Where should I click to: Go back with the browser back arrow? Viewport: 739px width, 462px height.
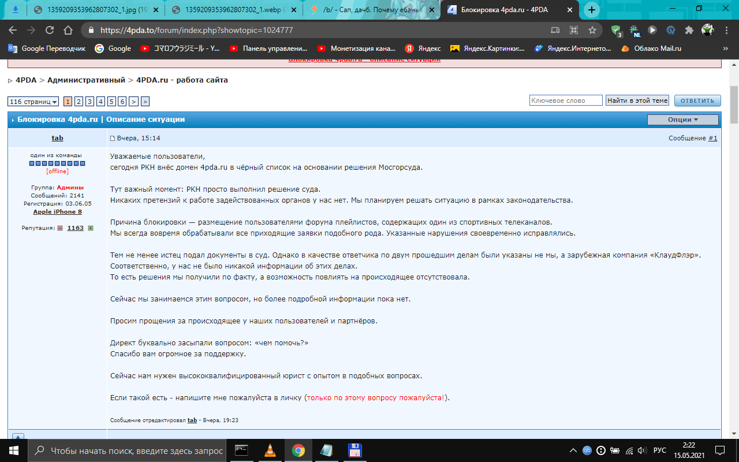click(13, 30)
